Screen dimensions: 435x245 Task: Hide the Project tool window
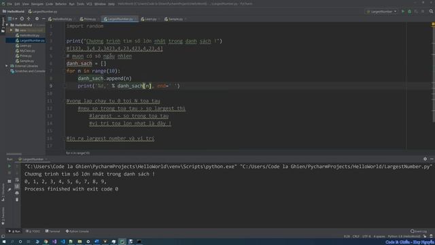coord(43,19)
